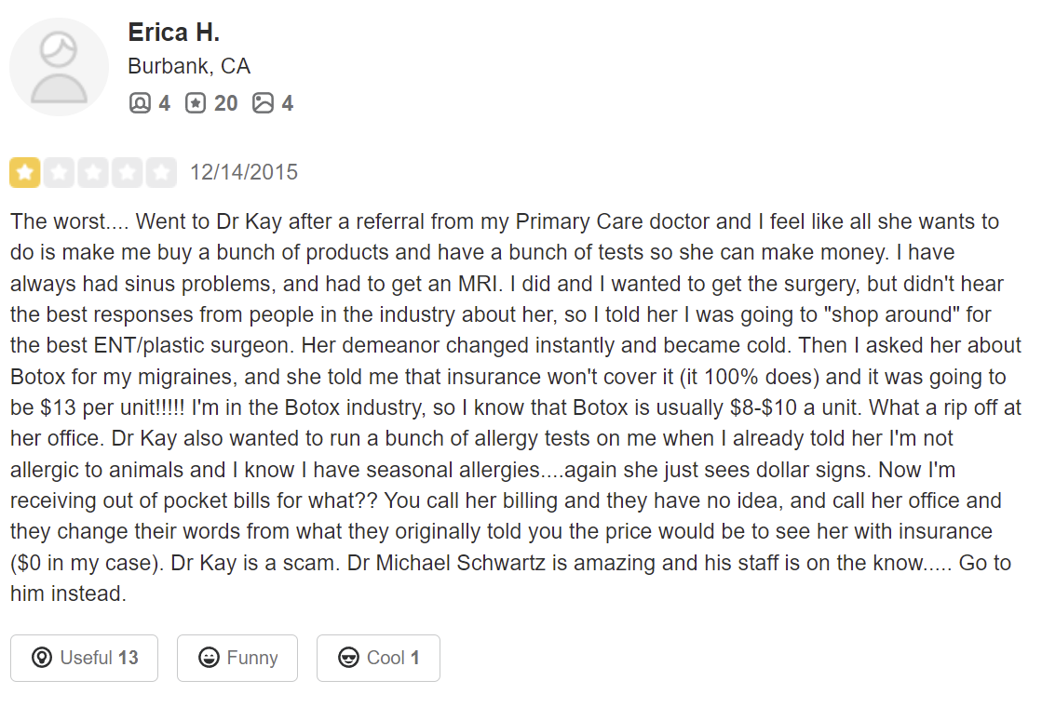Click the review date 12/14/2015
The image size is (1042, 707).
(x=244, y=172)
